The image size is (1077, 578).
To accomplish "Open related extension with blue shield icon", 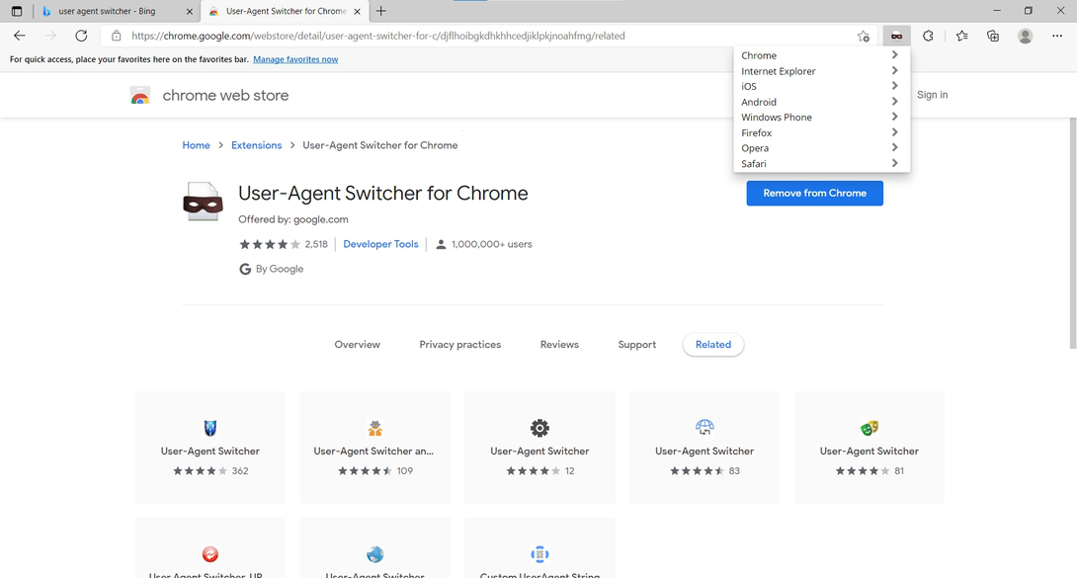I will click(x=210, y=428).
